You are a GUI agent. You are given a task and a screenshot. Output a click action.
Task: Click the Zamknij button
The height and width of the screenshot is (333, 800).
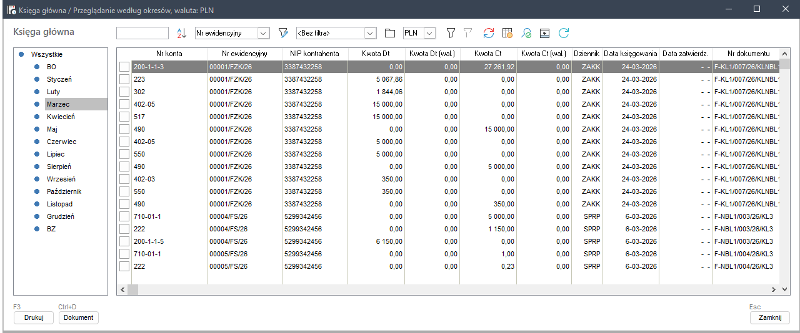click(769, 317)
